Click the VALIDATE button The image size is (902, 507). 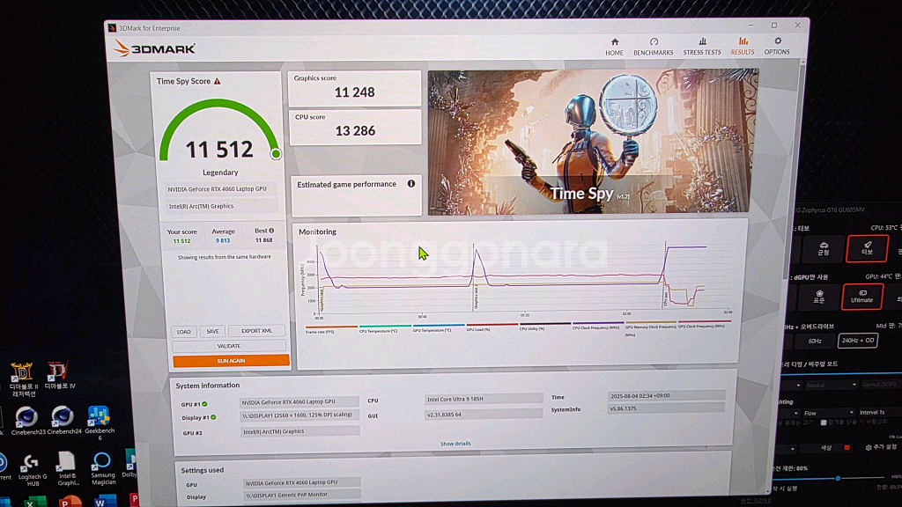pyautogui.click(x=229, y=346)
